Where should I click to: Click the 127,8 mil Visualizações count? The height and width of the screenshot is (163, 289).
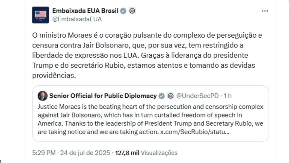pyautogui.click(x=146, y=153)
